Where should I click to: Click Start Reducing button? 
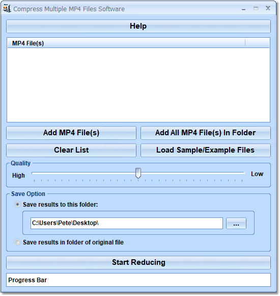pos(138,263)
